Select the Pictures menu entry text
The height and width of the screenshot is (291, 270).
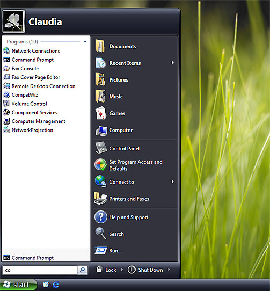pos(119,80)
